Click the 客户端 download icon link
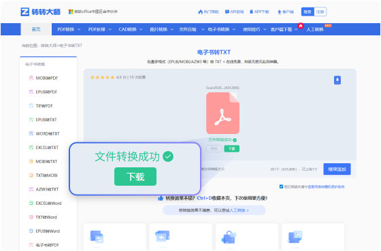The height and width of the screenshot is (251, 381). pyautogui.click(x=286, y=12)
